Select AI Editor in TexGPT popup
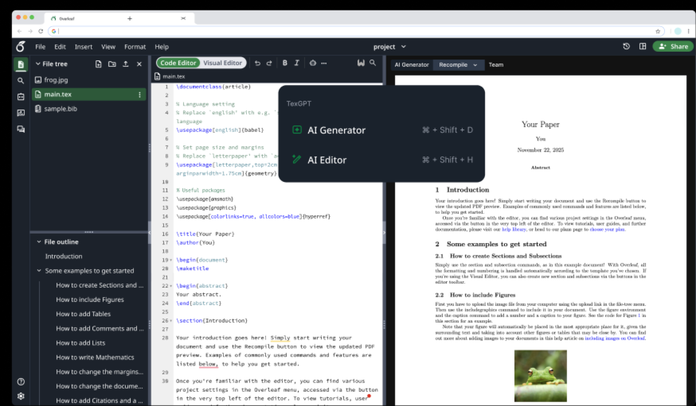 [x=382, y=160]
